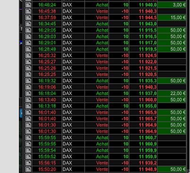Click the 3,00 € profit cell
This screenshot has width=190, height=173.
pos(172,5)
